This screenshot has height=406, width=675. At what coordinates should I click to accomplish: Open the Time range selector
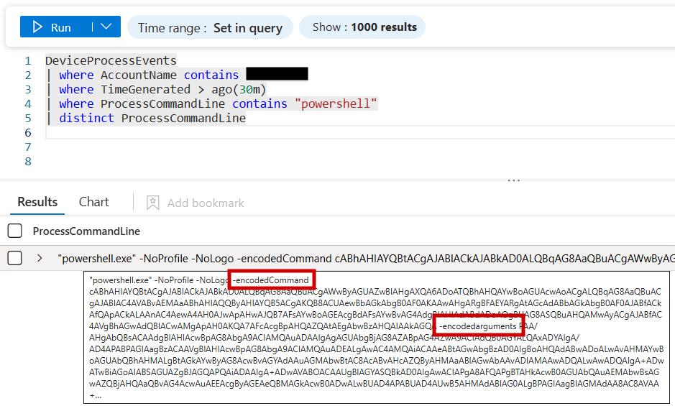(210, 27)
